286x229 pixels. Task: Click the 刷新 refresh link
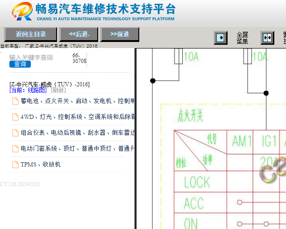[58, 90]
